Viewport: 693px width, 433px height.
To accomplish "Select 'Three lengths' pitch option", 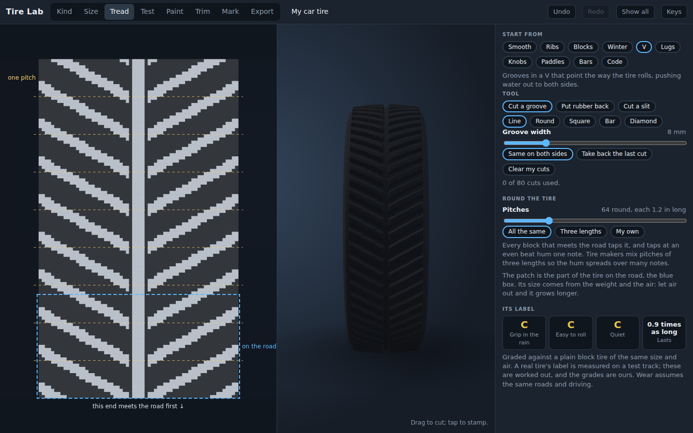I will coord(581,232).
